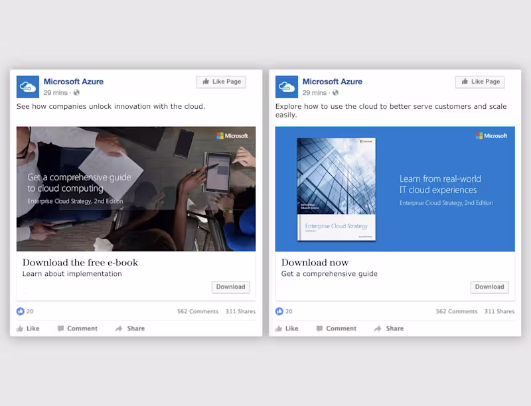This screenshot has height=406, width=531.
Task: Click the Microsoft logo in right ad image
Action: pos(491,136)
